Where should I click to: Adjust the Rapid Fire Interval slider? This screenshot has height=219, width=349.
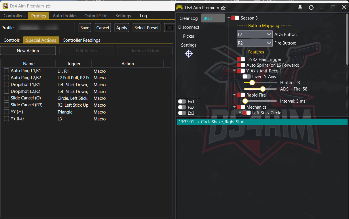(260, 101)
